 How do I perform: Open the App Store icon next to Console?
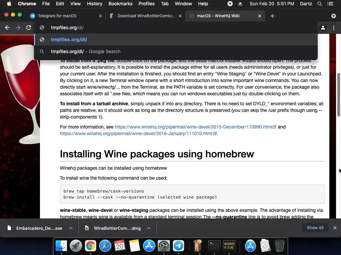click(250, 246)
